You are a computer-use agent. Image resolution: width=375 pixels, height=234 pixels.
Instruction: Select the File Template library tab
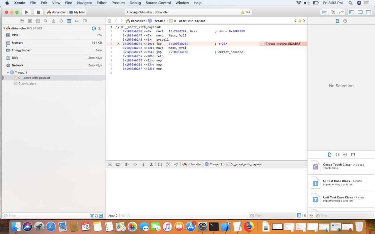(329, 155)
